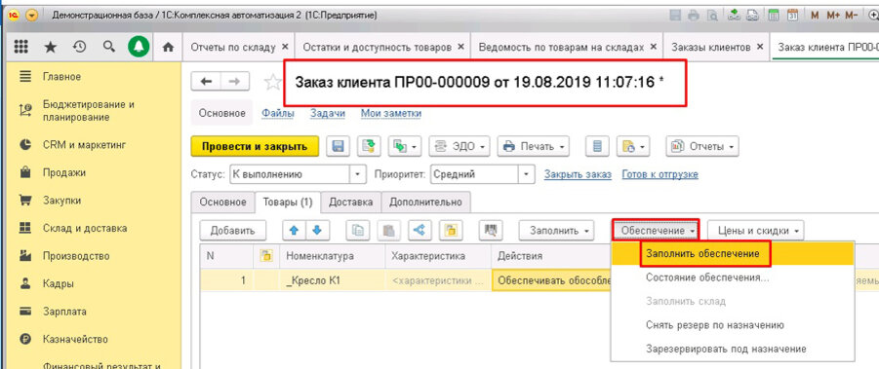Click the M+ memory button
The image size is (879, 369).
[x=833, y=16]
